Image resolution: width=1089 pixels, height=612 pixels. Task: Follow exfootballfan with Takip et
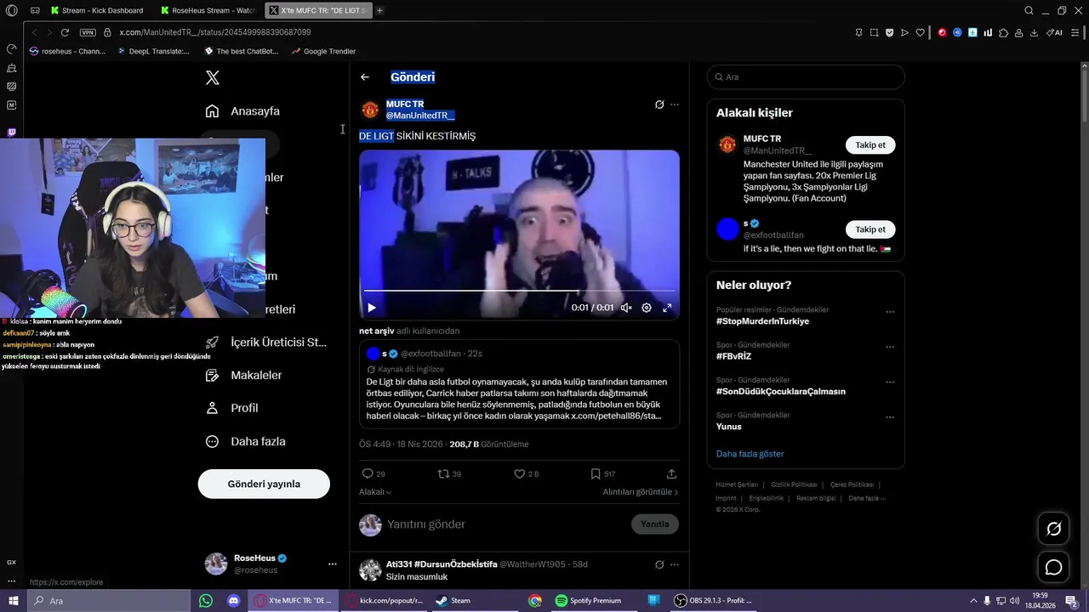click(x=870, y=229)
